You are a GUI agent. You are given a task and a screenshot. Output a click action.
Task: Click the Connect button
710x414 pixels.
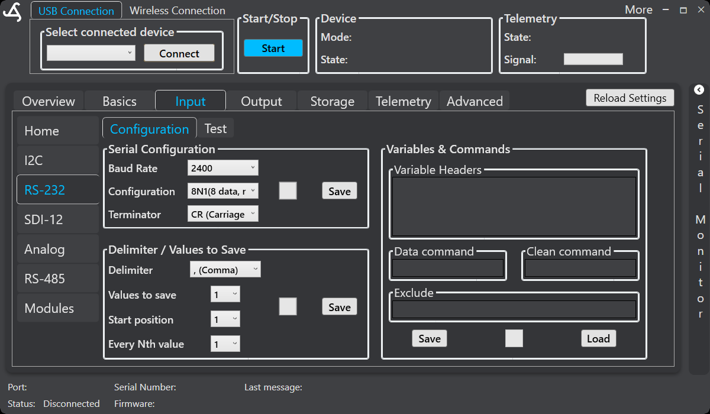tap(179, 53)
